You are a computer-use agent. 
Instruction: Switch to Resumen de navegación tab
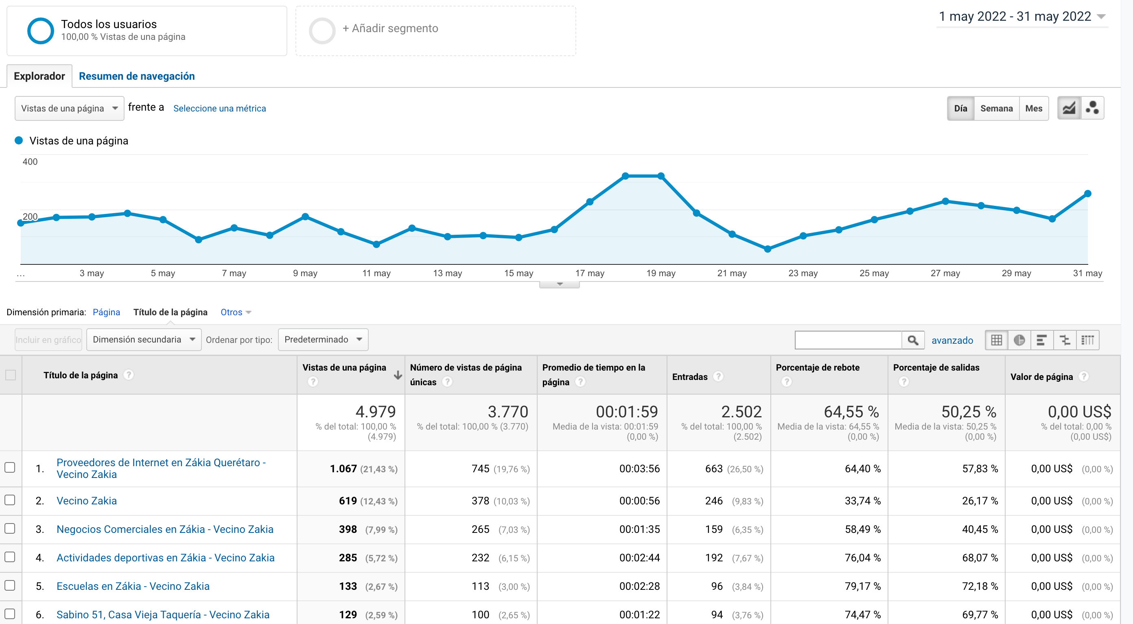(137, 76)
